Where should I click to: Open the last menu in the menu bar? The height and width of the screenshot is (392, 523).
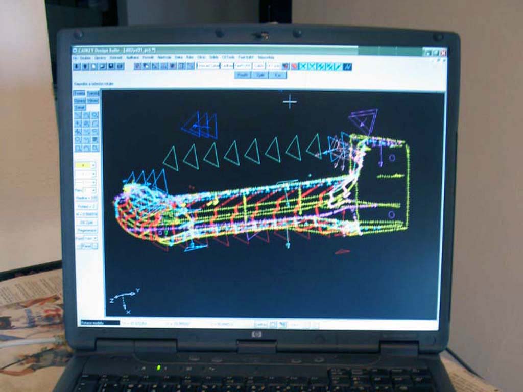(266, 57)
